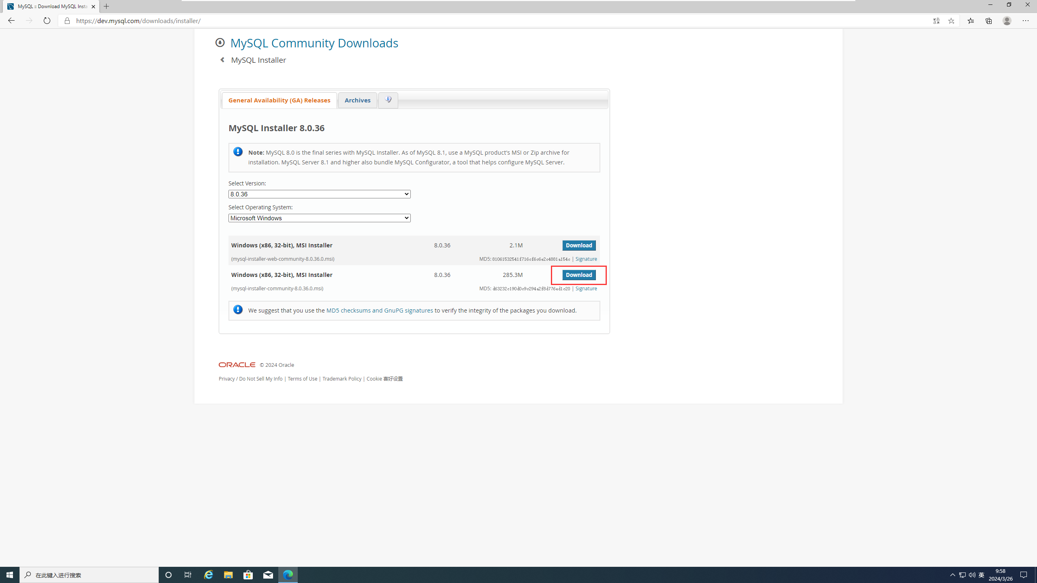Show hidden system tray icons
The width and height of the screenshot is (1037, 583).
953,575
